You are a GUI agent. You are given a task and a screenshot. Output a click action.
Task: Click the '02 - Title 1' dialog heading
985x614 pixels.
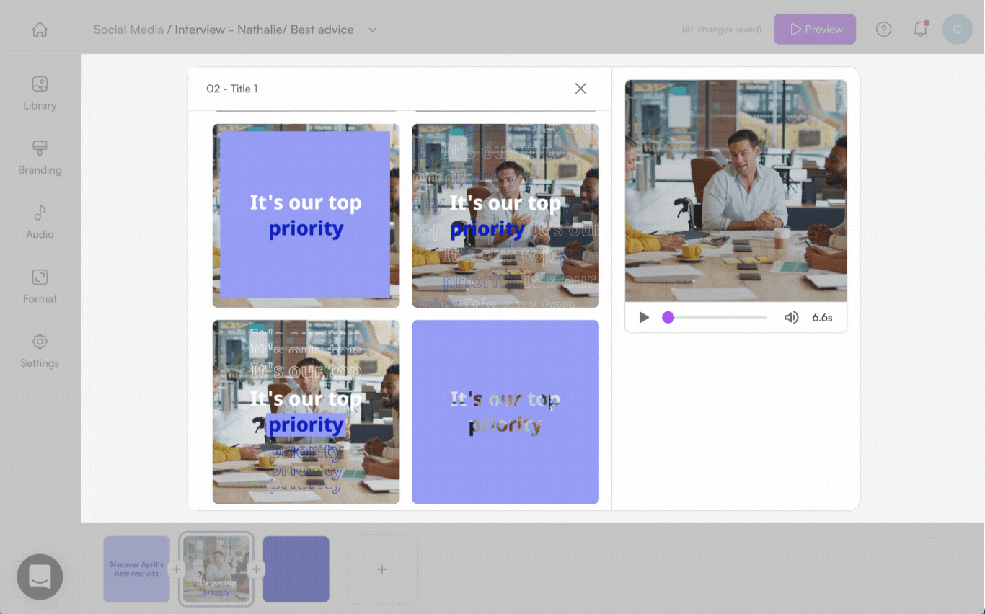(232, 89)
